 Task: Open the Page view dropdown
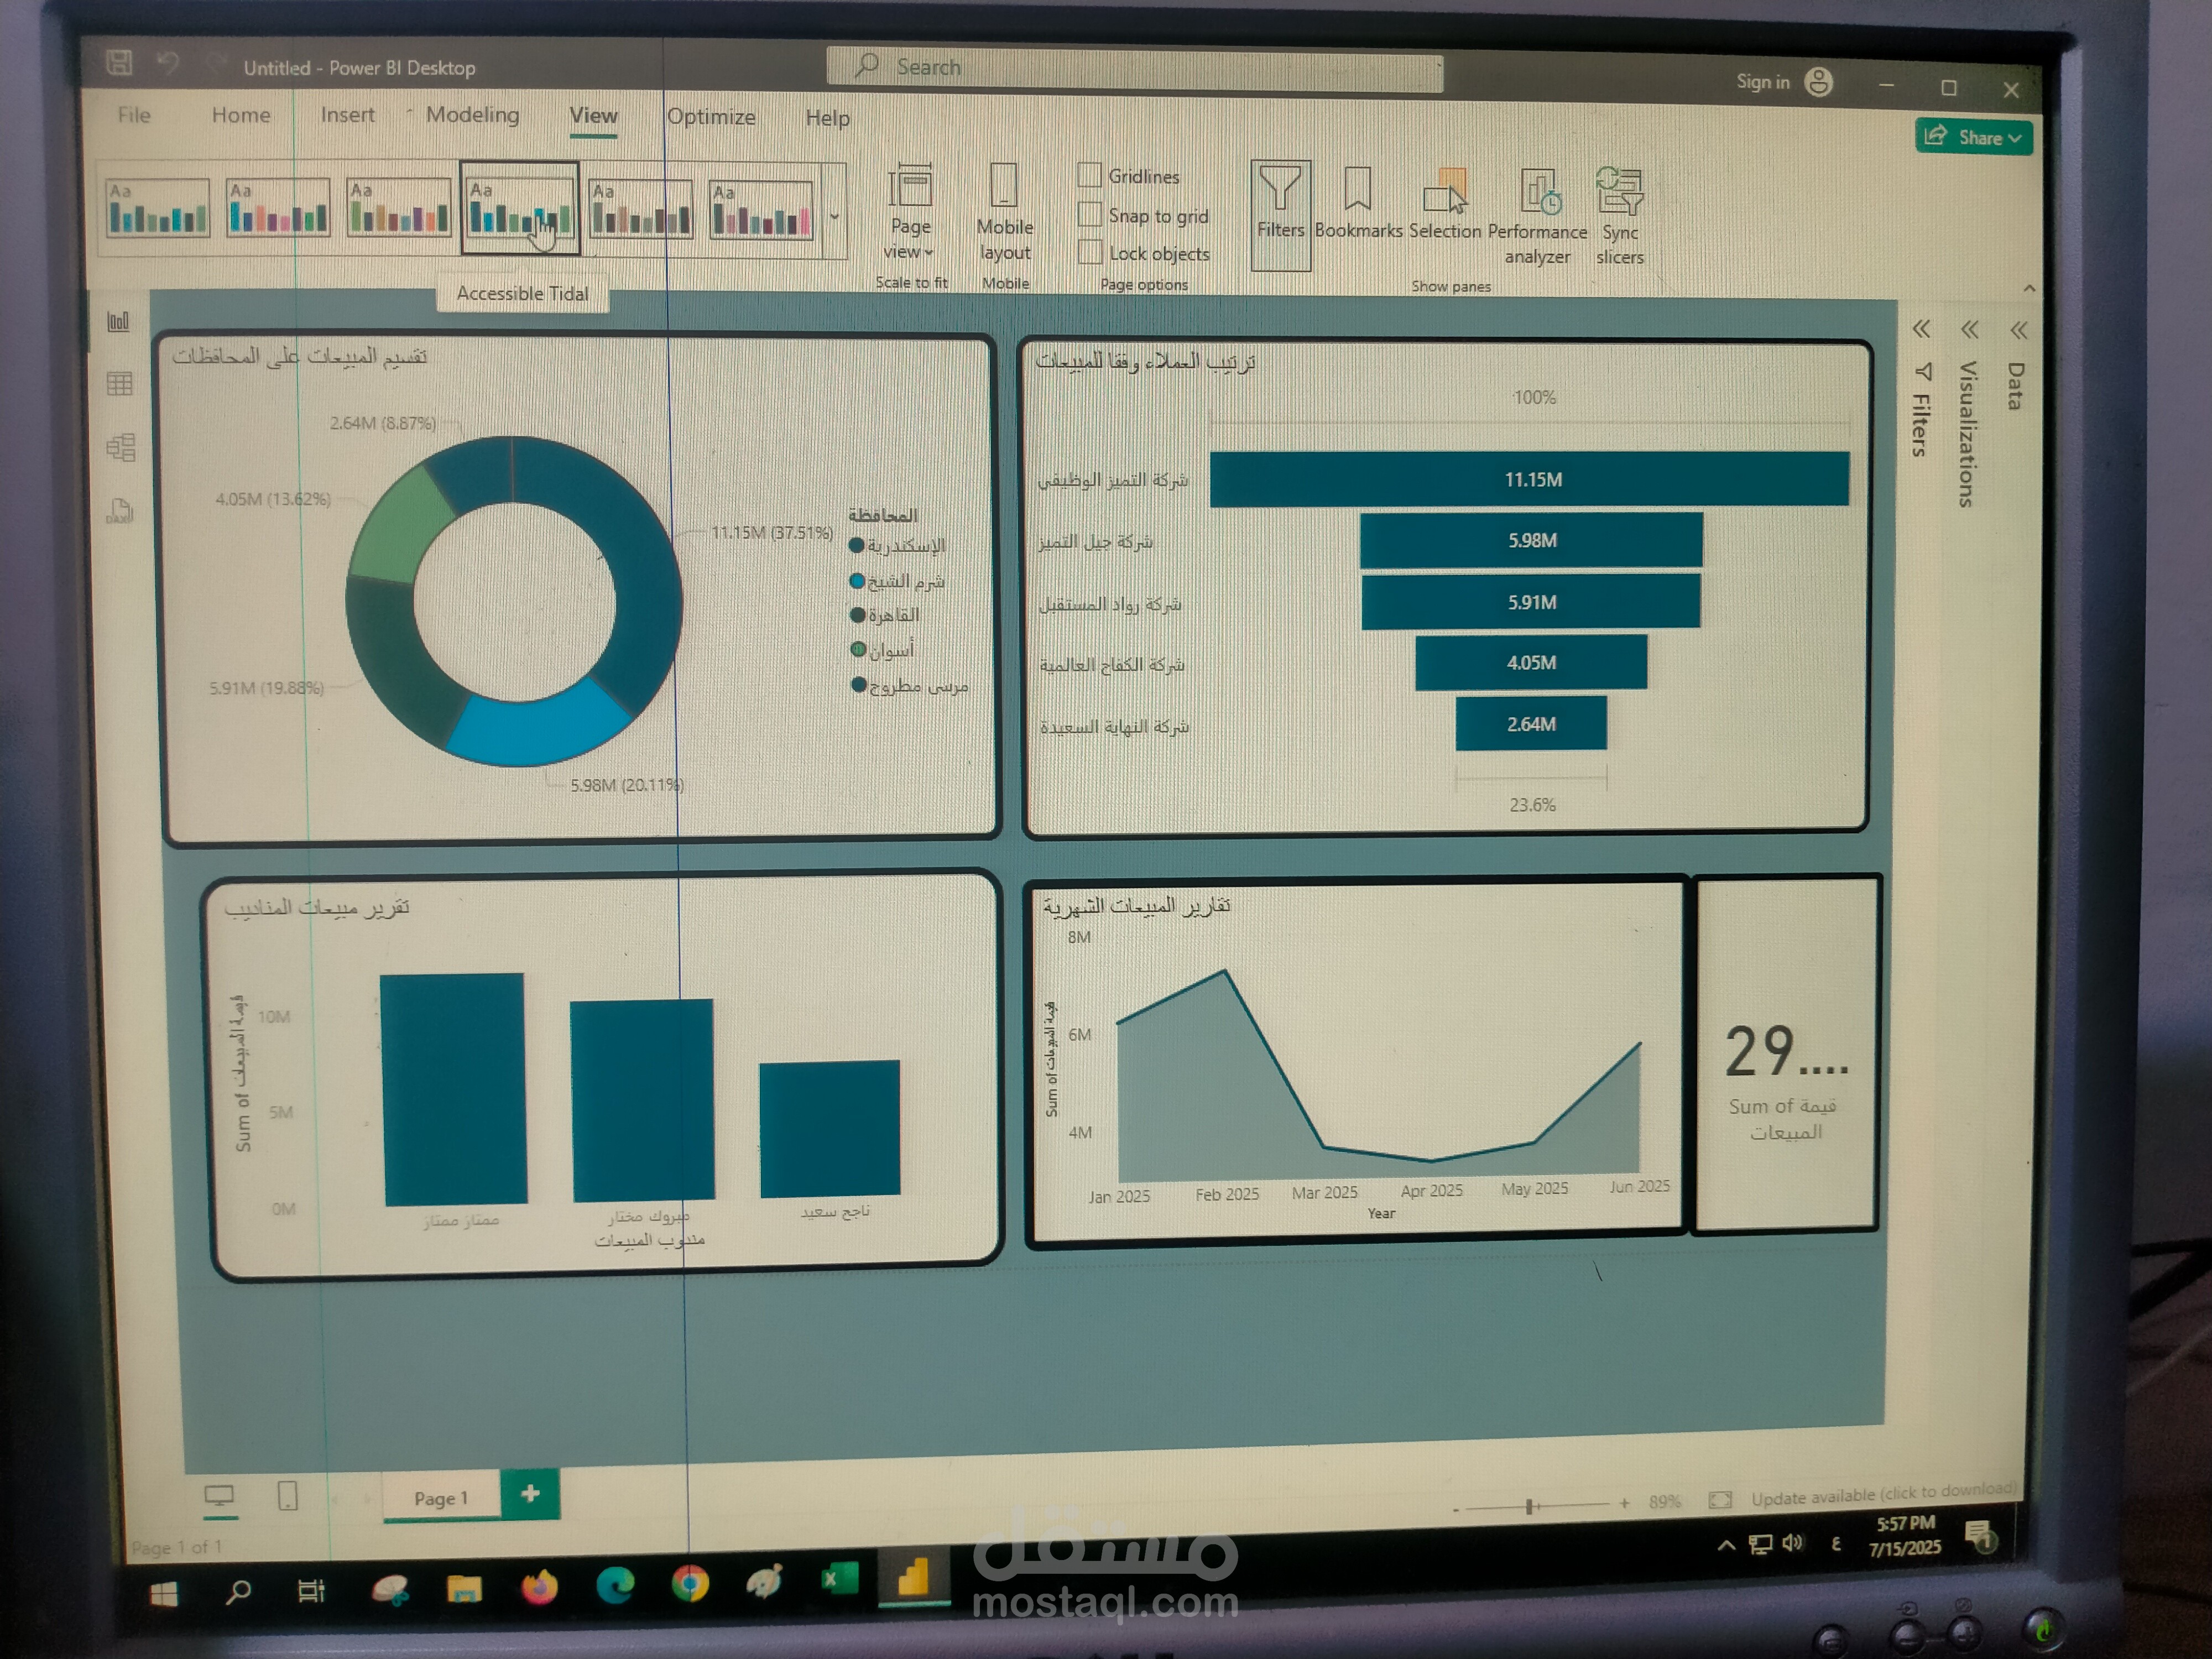[x=909, y=212]
